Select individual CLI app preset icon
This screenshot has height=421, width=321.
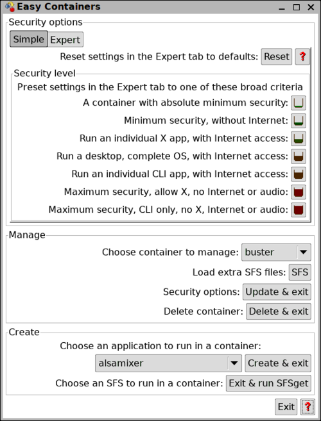[299, 174]
